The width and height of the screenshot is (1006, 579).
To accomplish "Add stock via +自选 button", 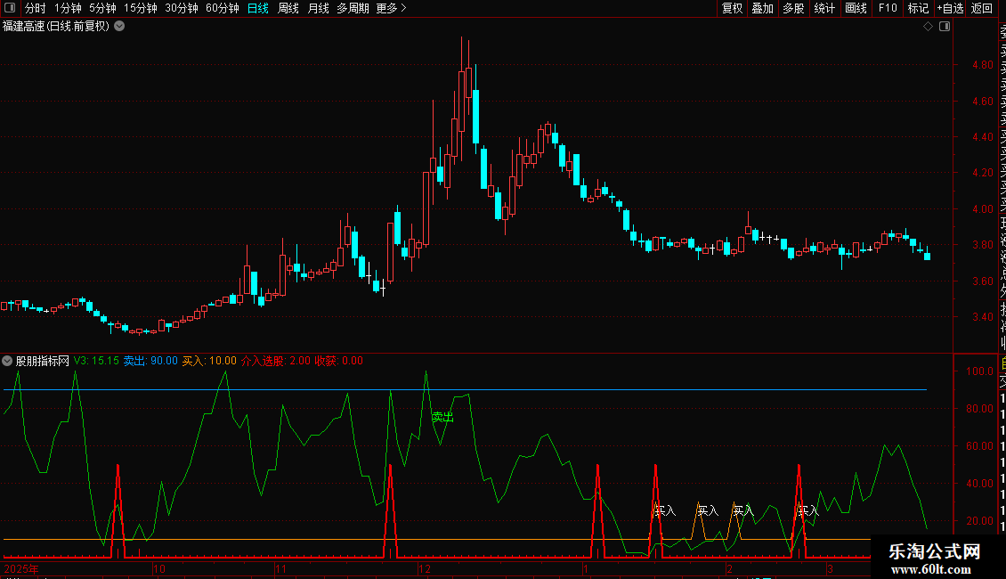I will (950, 8).
